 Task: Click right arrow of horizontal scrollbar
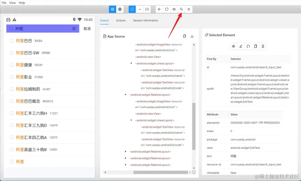190,172
